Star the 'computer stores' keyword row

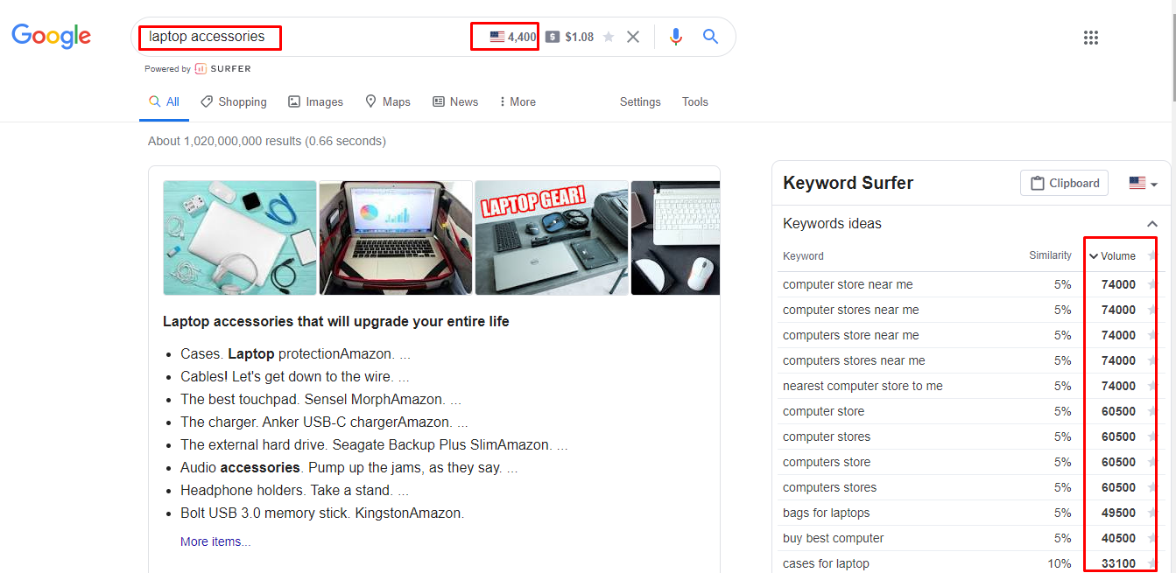(x=1152, y=437)
